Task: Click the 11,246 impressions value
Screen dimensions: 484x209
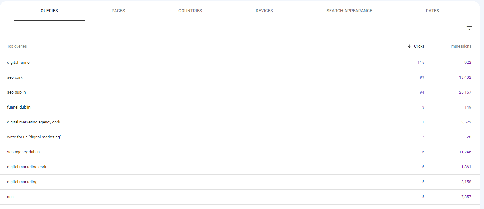Action: pos(465,152)
